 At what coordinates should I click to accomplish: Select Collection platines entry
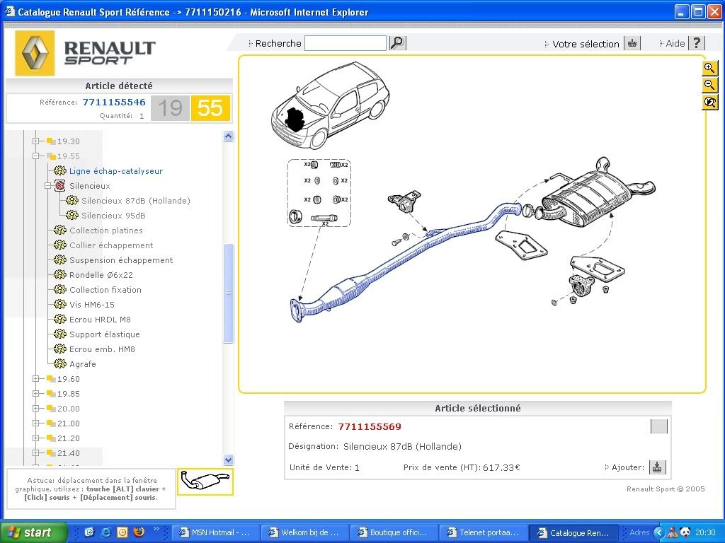pos(106,230)
